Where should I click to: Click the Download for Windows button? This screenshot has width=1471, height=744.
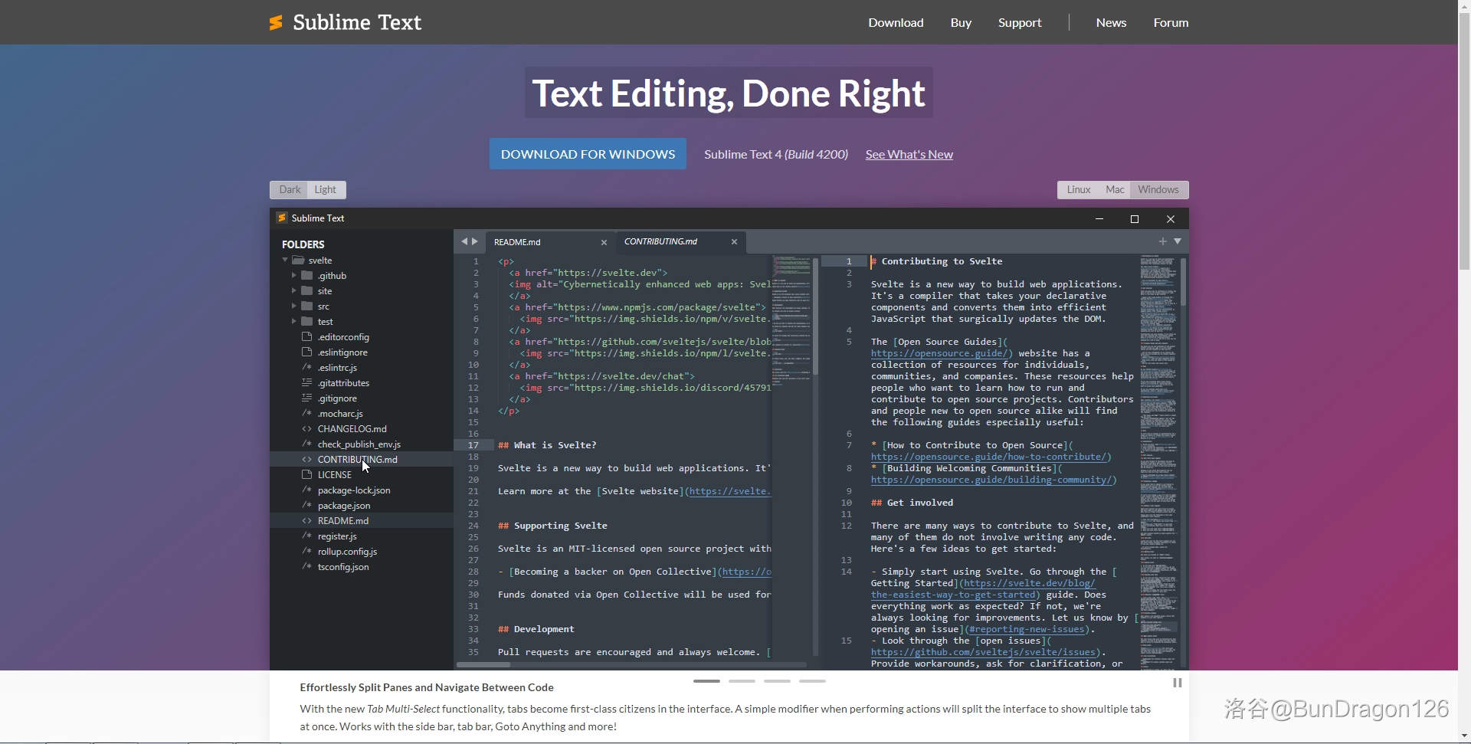tap(588, 154)
